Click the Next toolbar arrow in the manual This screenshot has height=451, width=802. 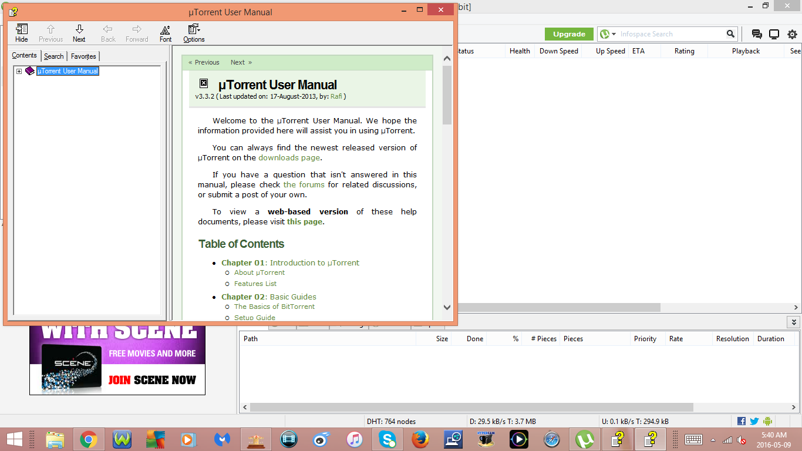[x=79, y=33]
